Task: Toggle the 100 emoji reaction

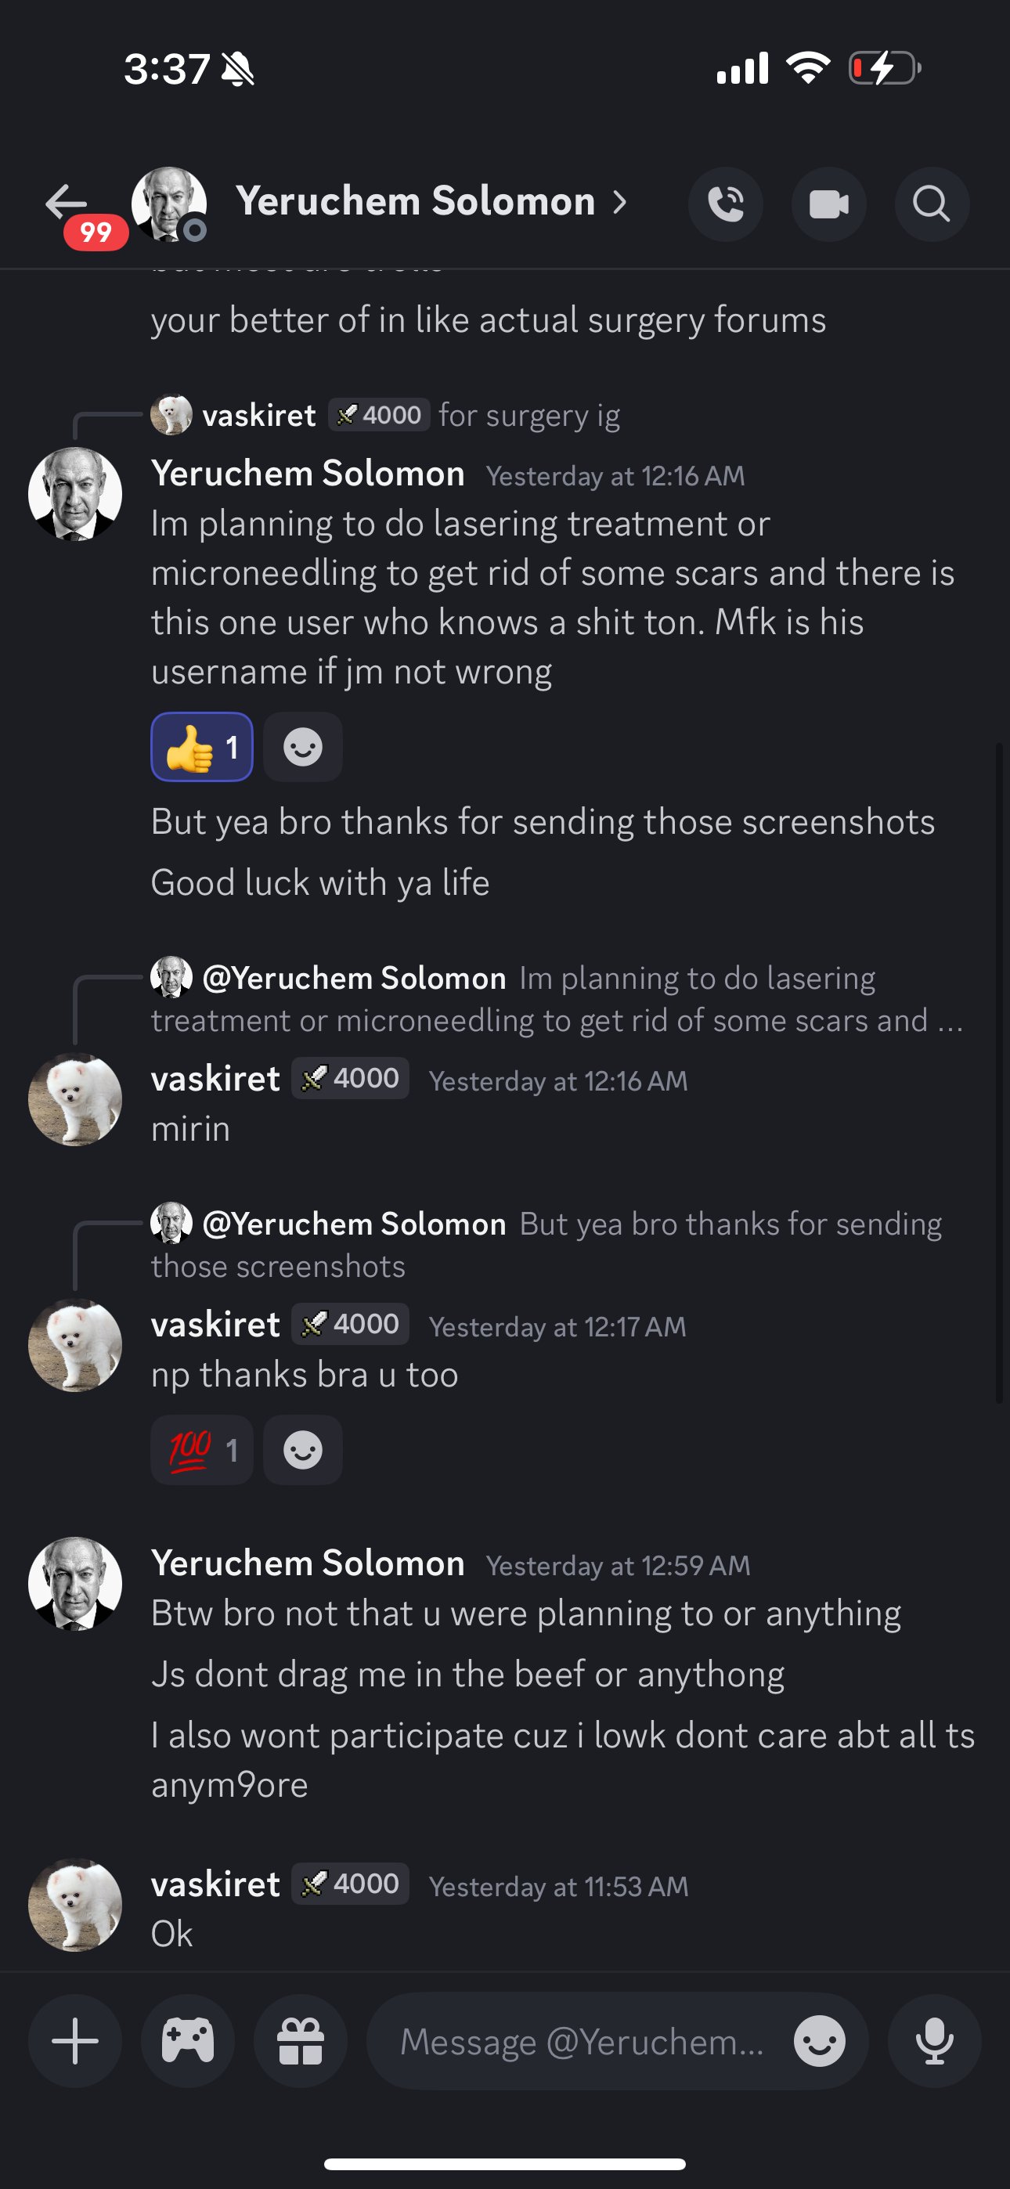Action: (201, 1450)
